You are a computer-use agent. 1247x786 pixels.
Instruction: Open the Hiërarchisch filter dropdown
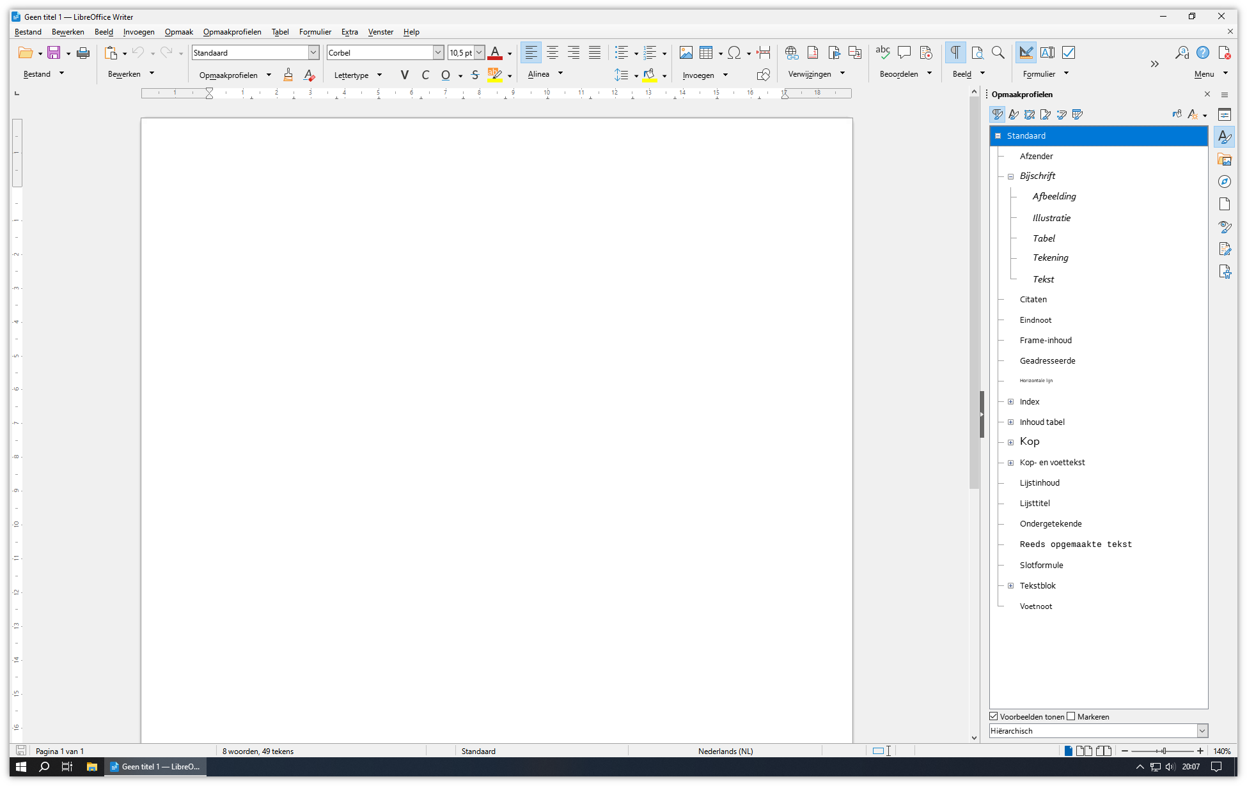pos(1202,731)
